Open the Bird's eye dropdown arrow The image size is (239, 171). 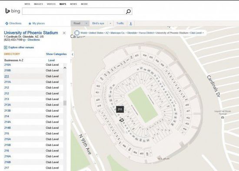110,23
